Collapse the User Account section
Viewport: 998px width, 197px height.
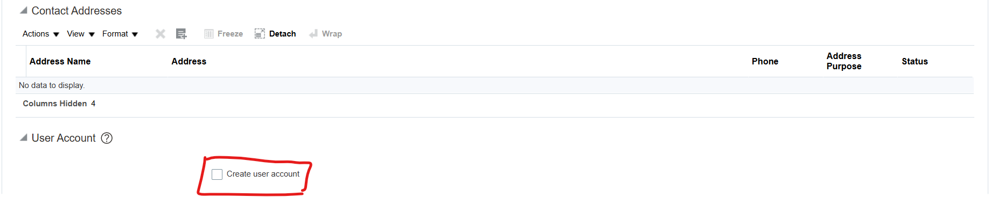point(24,137)
